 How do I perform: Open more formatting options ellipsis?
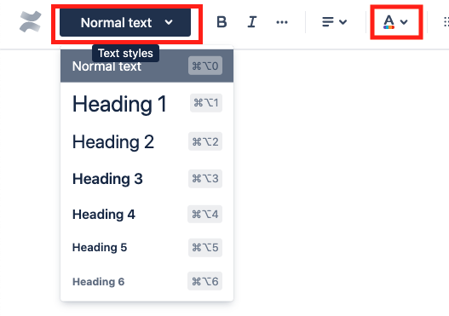(x=282, y=22)
